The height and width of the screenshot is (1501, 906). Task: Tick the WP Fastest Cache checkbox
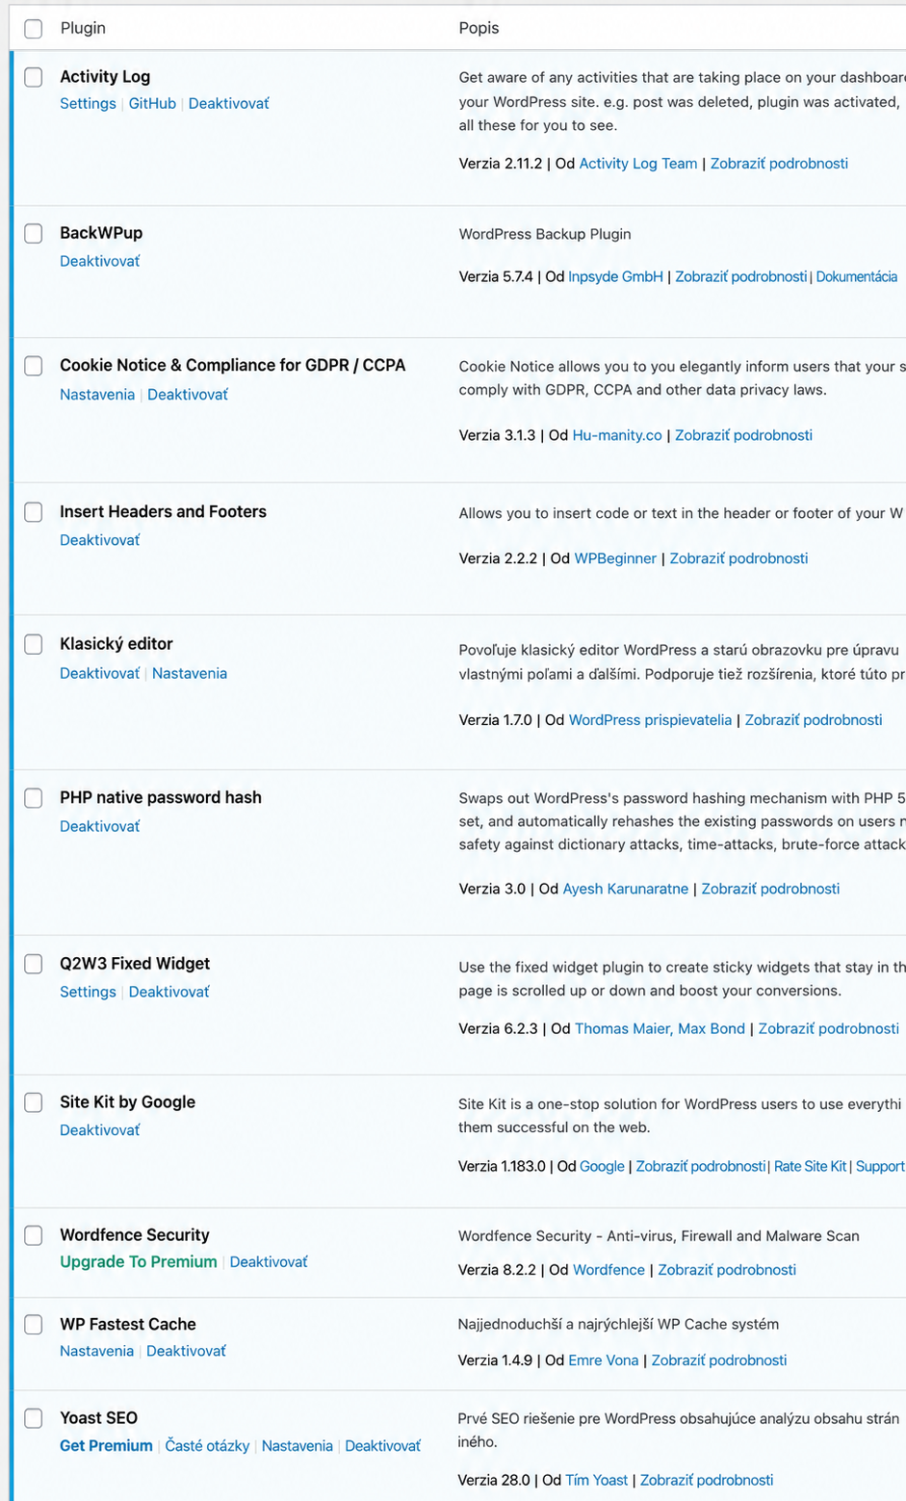point(34,1325)
